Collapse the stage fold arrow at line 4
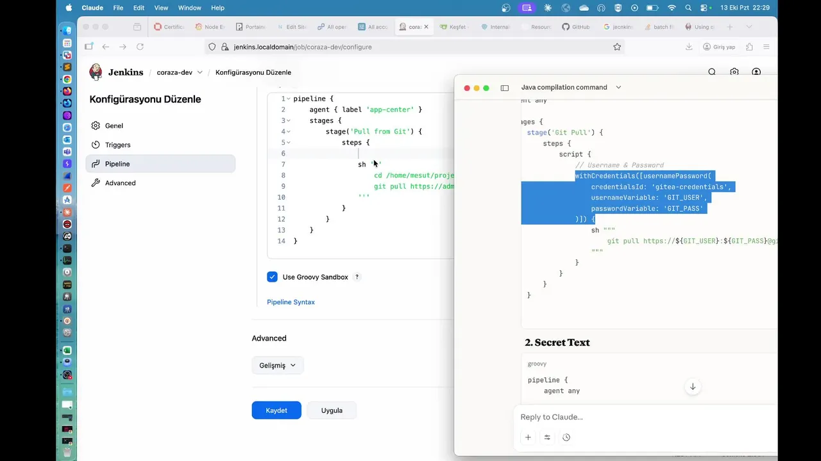 coord(289,132)
